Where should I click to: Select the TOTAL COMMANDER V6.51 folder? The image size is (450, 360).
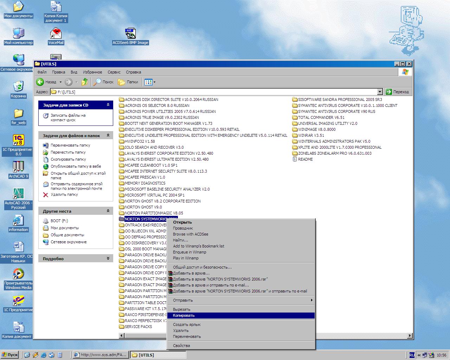pyautogui.click(x=319, y=117)
